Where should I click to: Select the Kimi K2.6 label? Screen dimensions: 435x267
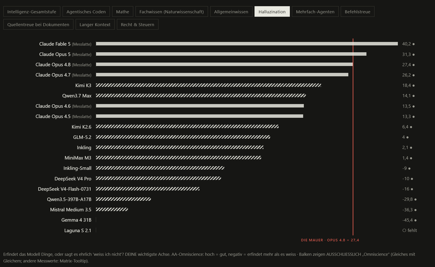[x=82, y=127]
